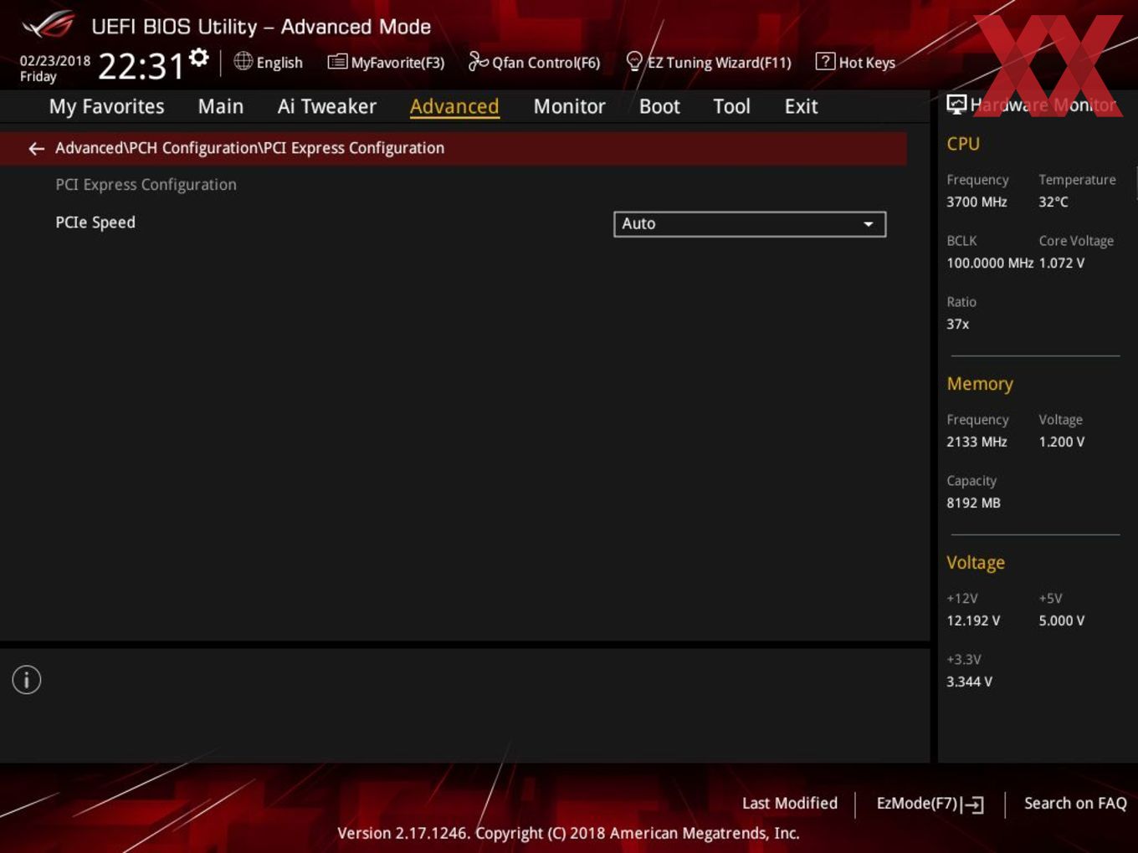
Task: Switch to the Ai Tweaker tab
Action: (x=327, y=106)
